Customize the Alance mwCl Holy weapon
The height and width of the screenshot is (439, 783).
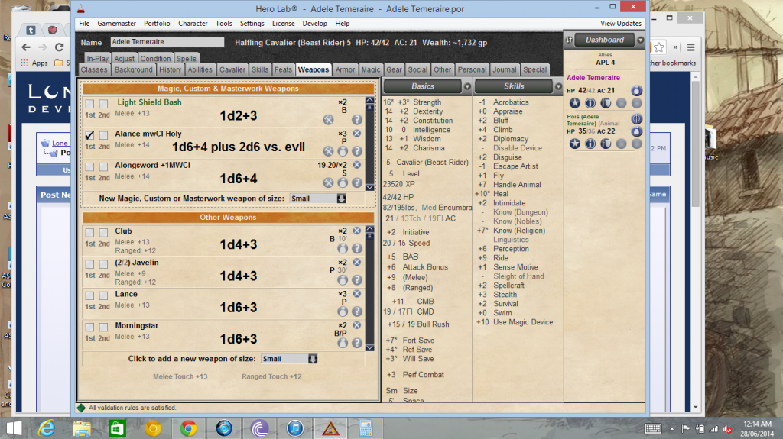coord(328,151)
